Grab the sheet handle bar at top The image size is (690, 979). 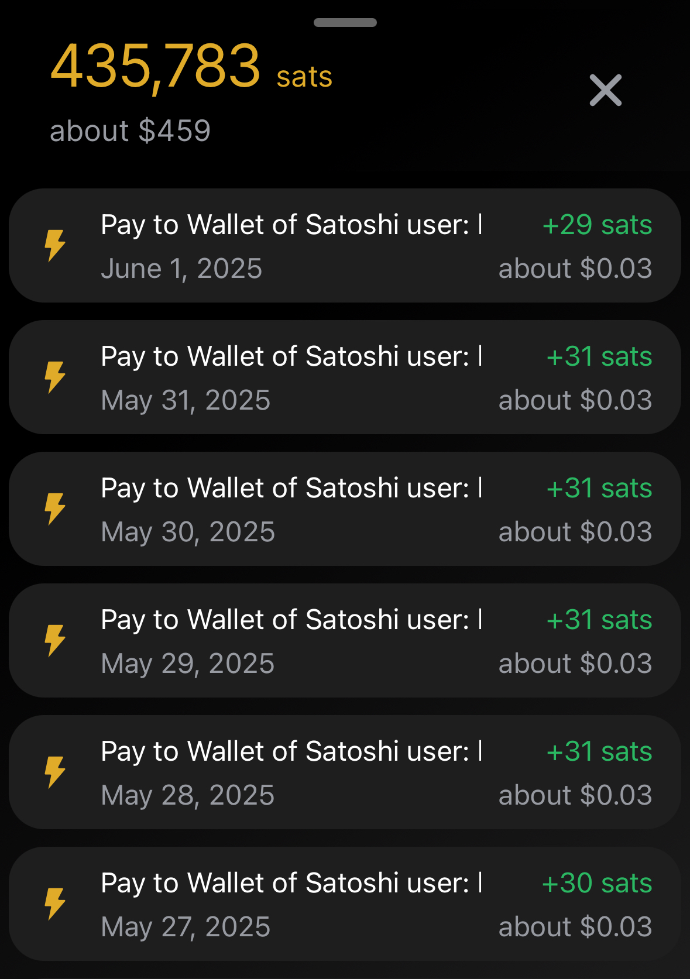(x=345, y=23)
